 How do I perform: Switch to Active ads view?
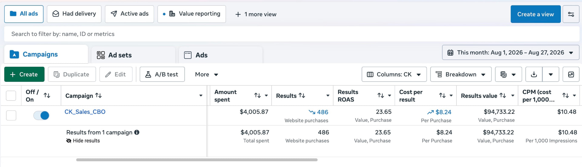pyautogui.click(x=129, y=14)
